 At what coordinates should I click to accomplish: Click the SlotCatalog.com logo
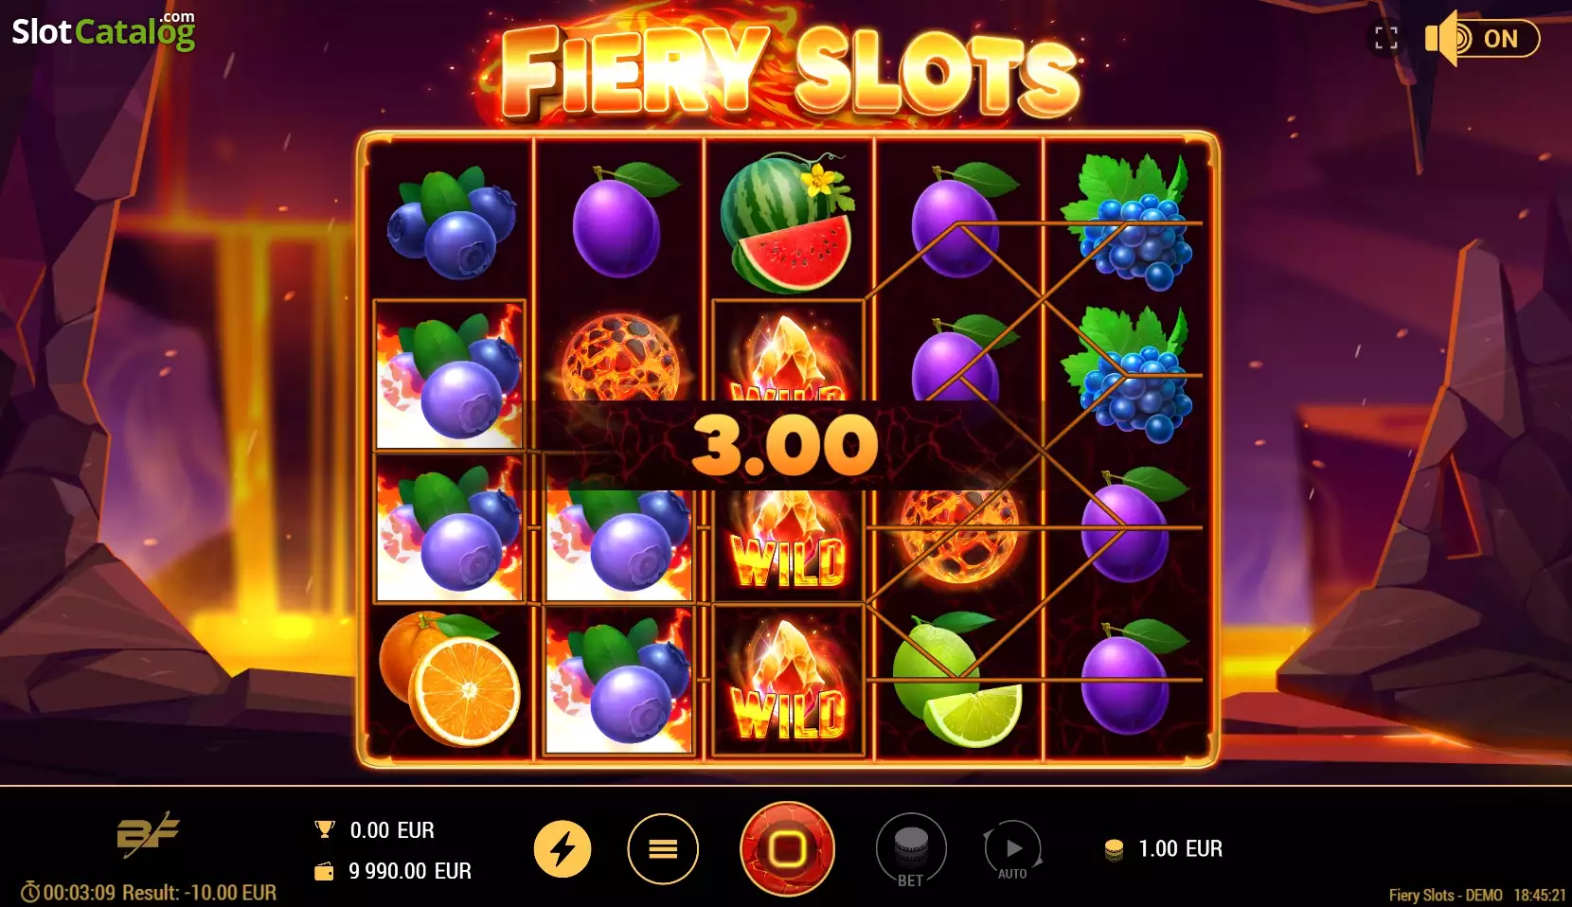103,30
